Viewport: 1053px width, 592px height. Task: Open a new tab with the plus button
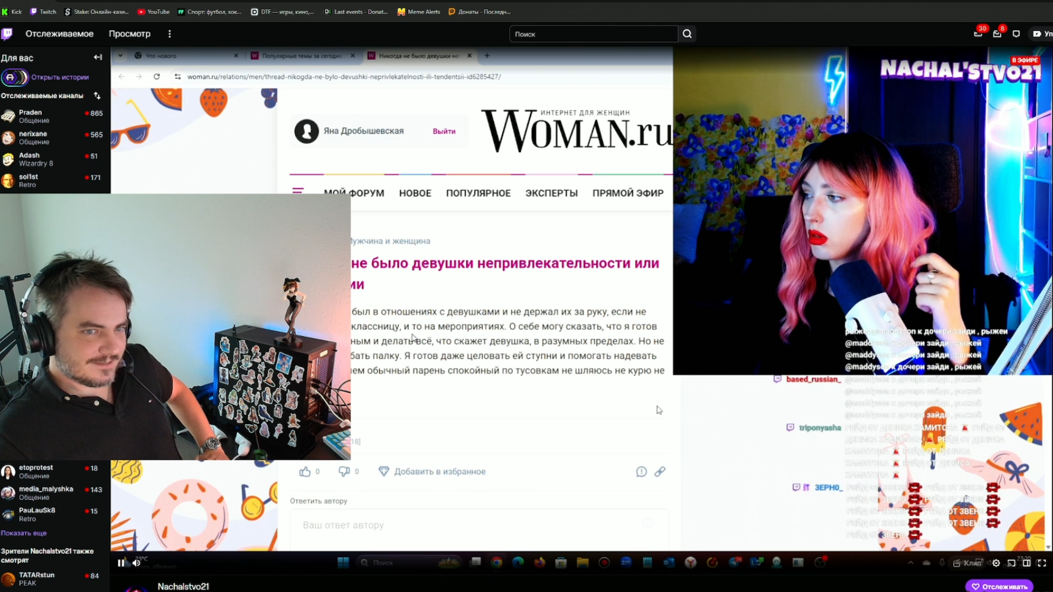[487, 56]
